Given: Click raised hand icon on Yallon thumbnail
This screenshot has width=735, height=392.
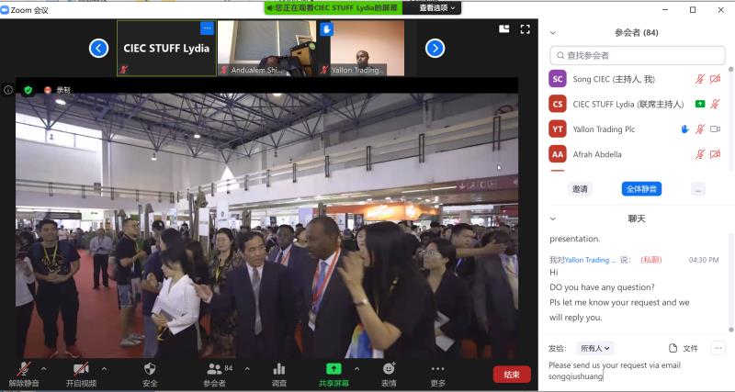Looking at the screenshot, I should [327, 29].
